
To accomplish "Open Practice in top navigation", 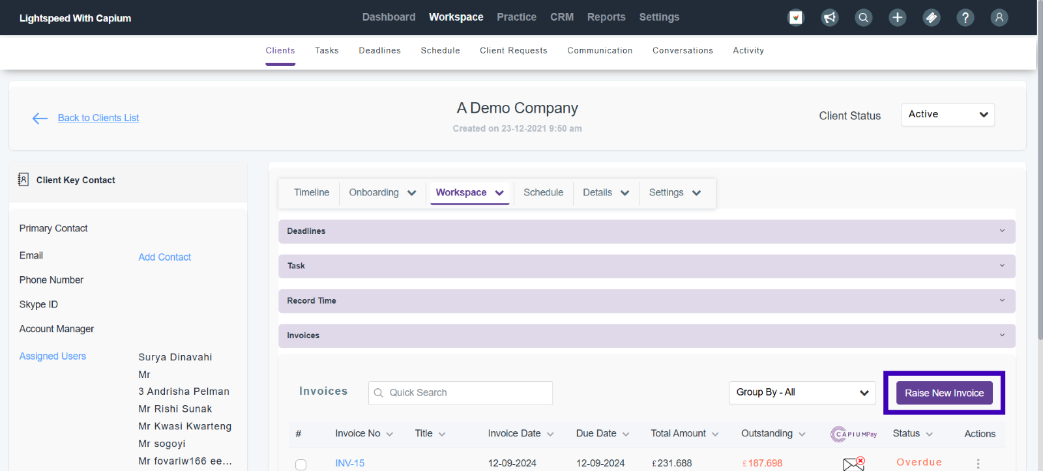I will [516, 17].
